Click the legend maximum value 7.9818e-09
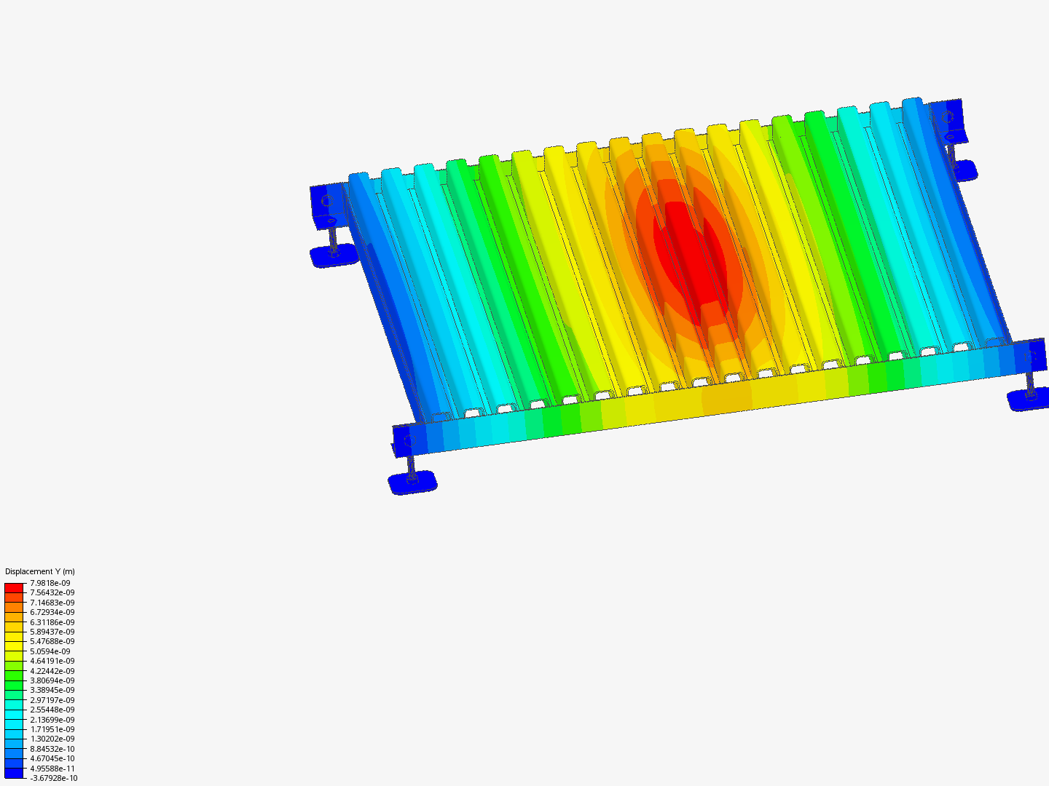 pyautogui.click(x=50, y=583)
